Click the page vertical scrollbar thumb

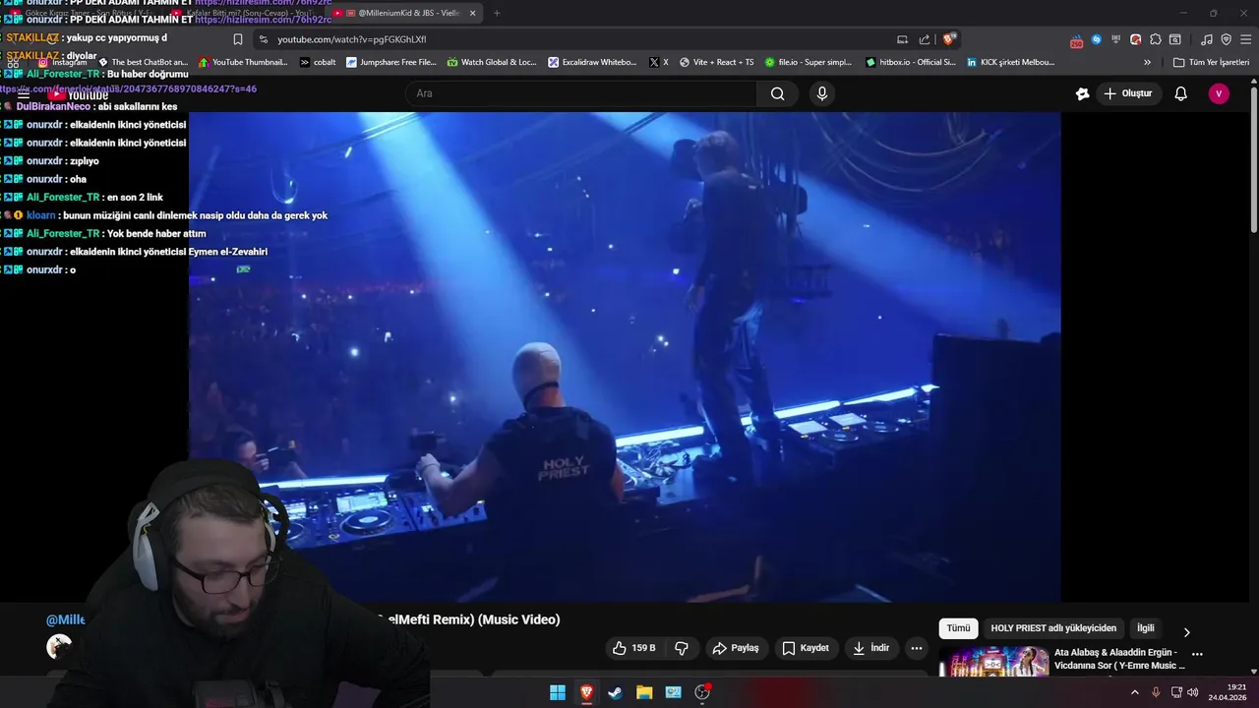coord(1253,160)
